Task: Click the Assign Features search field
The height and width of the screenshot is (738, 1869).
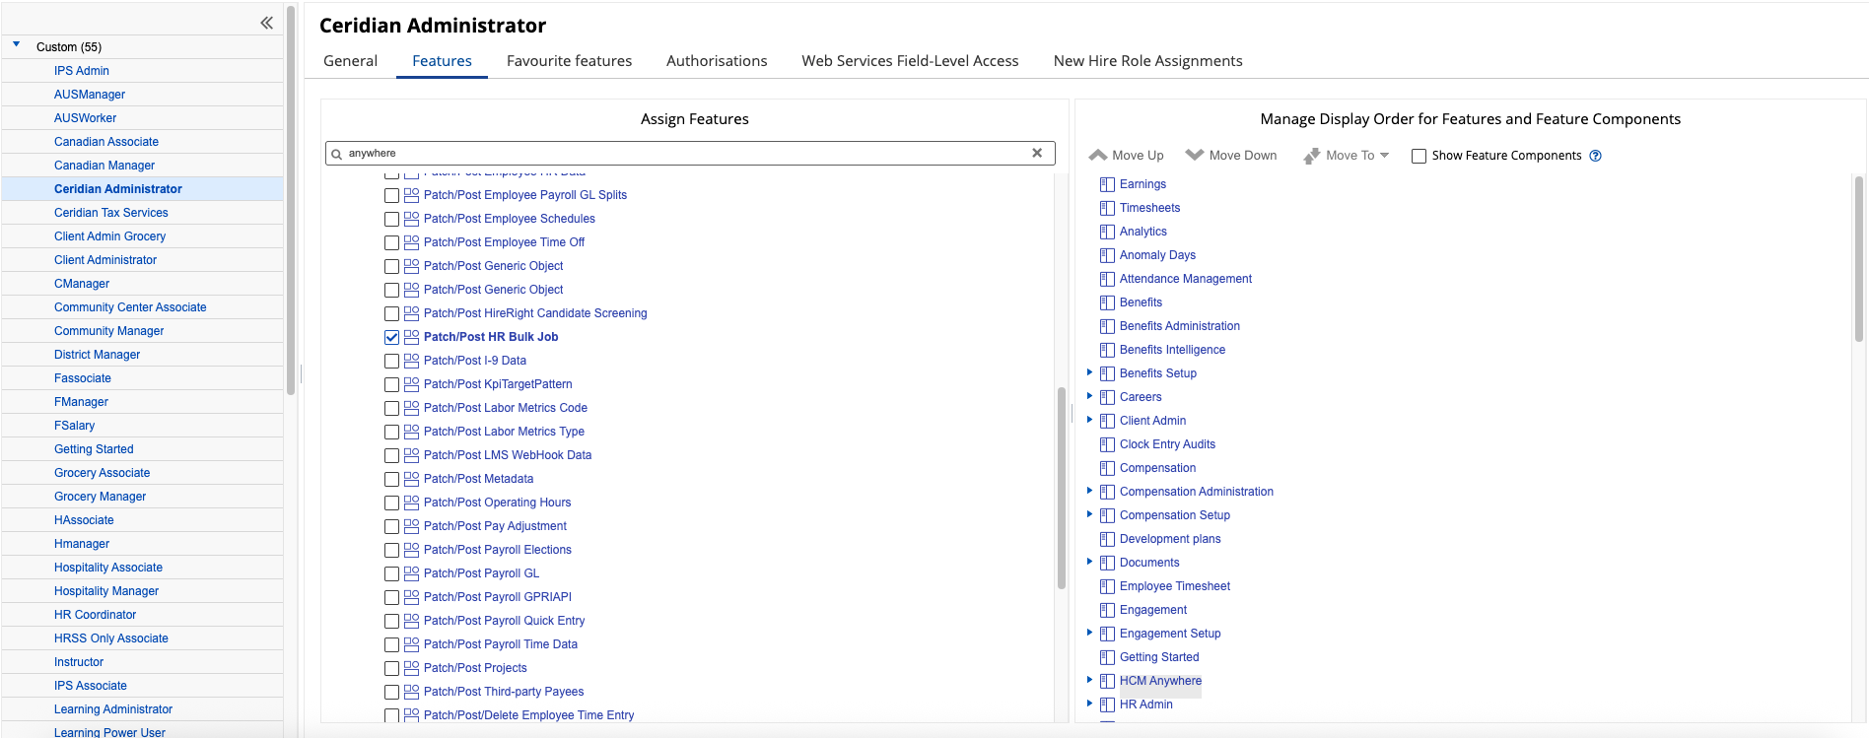Action: [x=690, y=153]
